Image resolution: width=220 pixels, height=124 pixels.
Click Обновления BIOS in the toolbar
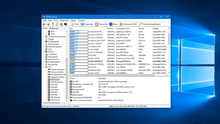tap(128, 24)
